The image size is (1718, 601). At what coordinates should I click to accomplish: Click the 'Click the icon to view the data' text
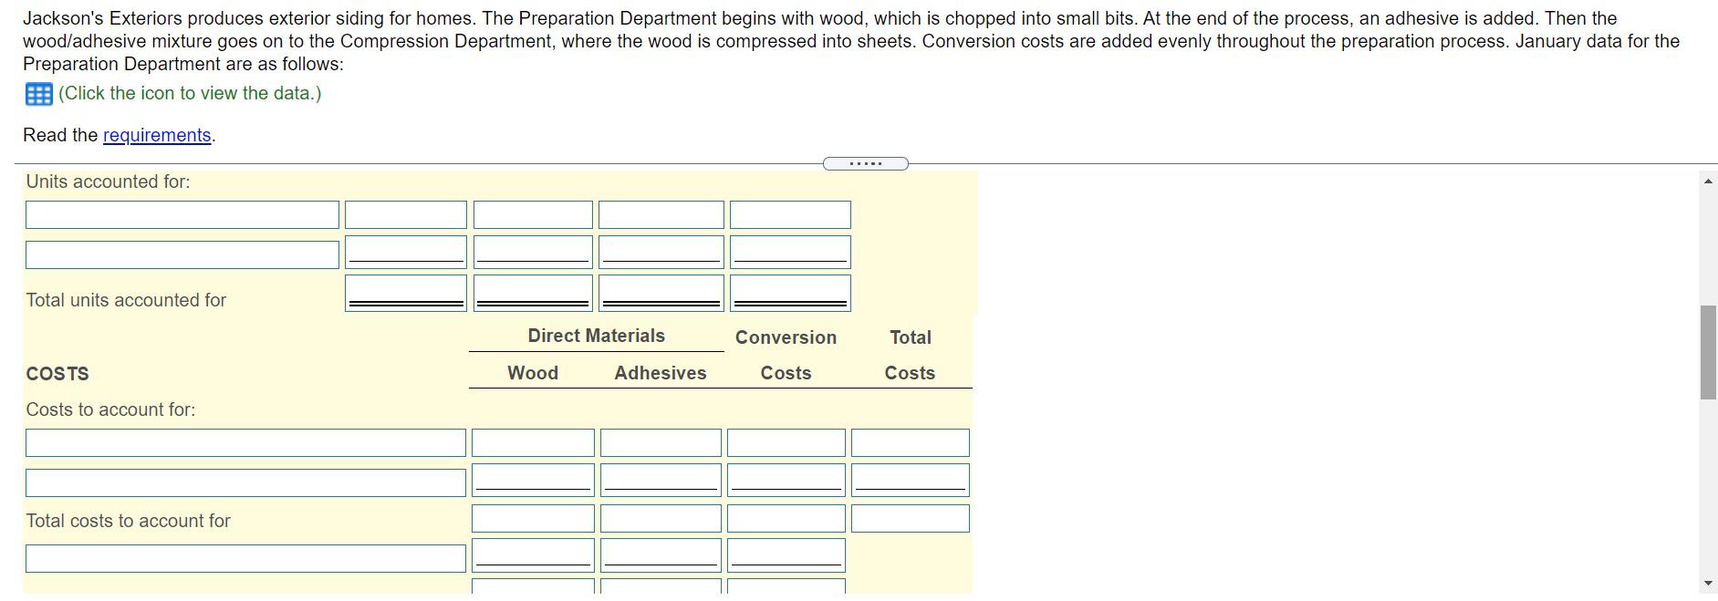(190, 93)
